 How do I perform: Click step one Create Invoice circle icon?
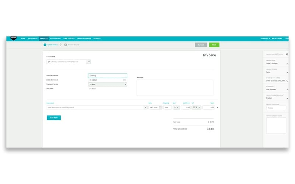(x=45, y=45)
